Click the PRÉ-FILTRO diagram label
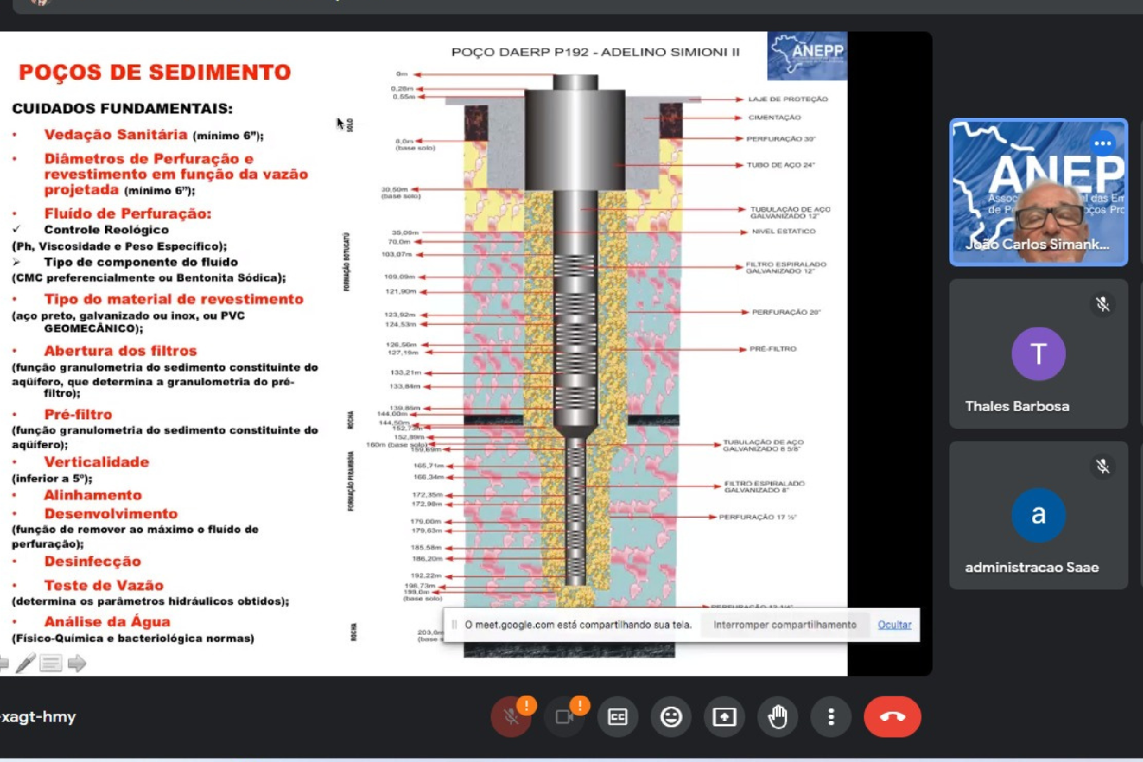The width and height of the screenshot is (1143, 762). point(773,349)
